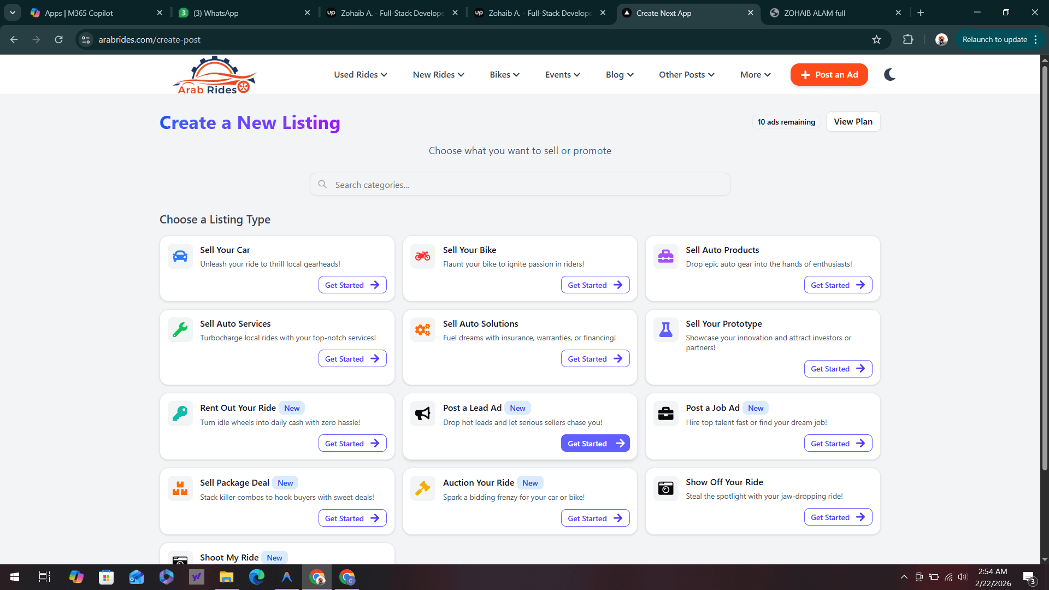Select the megaphone icon on Post a Lead Ad
Screen dimensions: 1049x590
pyautogui.click(x=422, y=414)
